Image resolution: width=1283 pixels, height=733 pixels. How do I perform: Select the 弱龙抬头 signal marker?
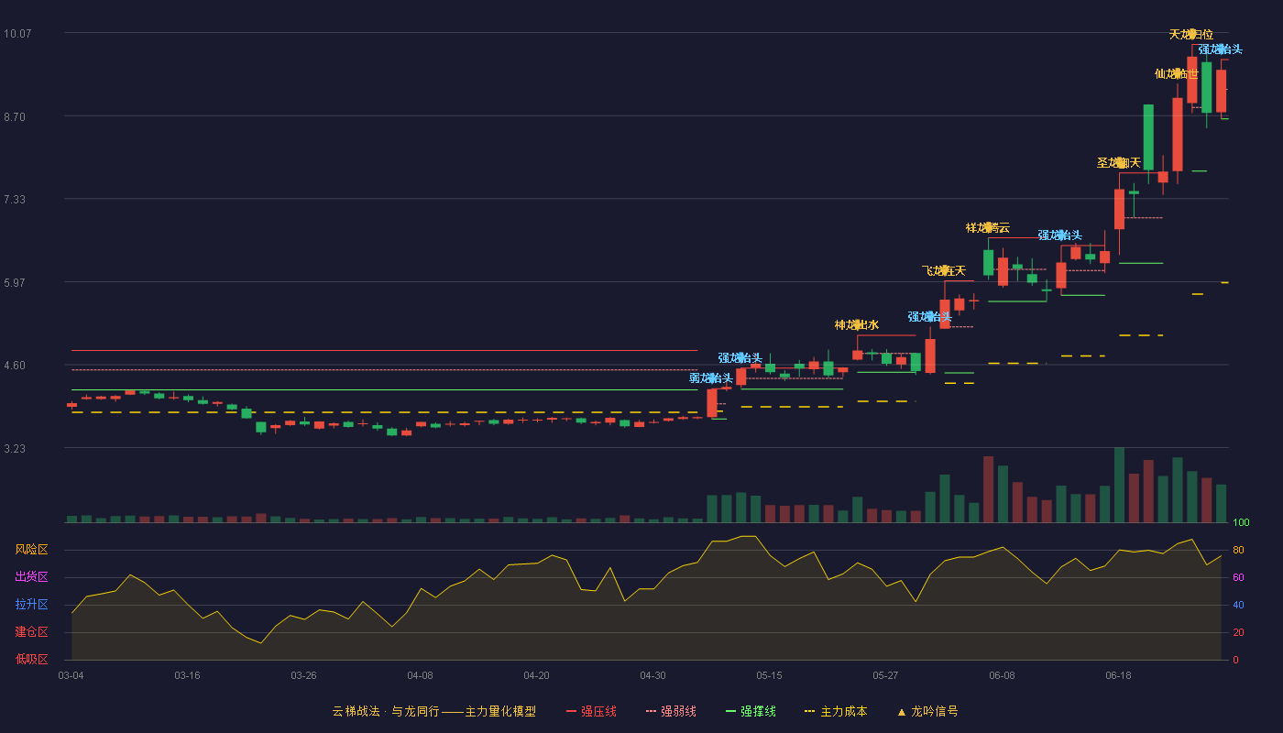click(x=711, y=377)
